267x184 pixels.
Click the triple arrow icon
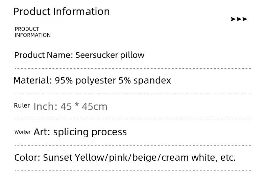click(x=239, y=19)
